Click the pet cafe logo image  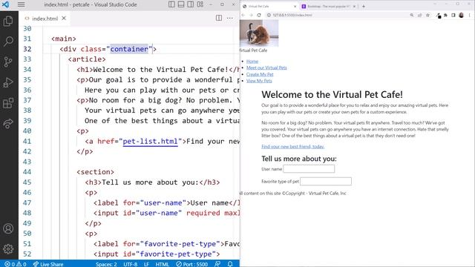point(259,33)
